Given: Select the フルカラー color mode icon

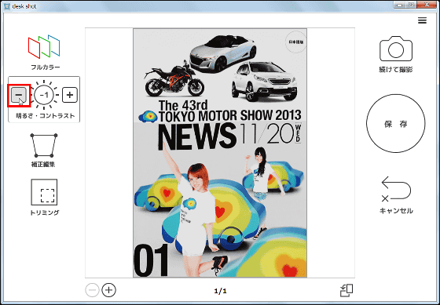Looking at the screenshot, I should (x=44, y=46).
